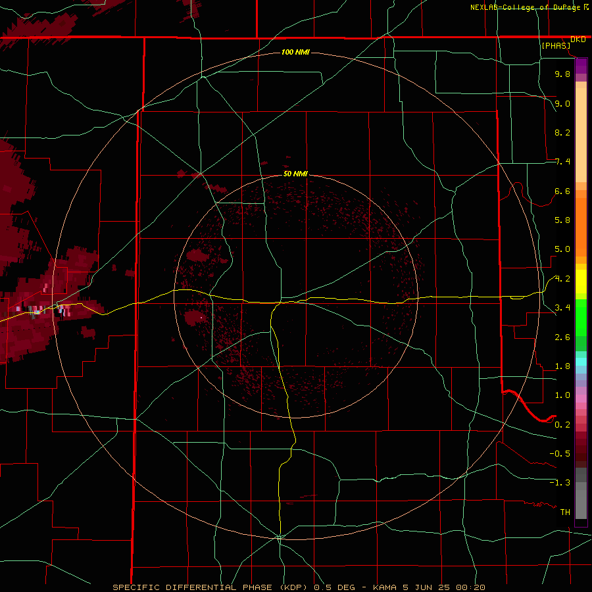Viewport: 592px width, 592px height.
Task: Click the -1.3 scale value
Action: (x=560, y=483)
